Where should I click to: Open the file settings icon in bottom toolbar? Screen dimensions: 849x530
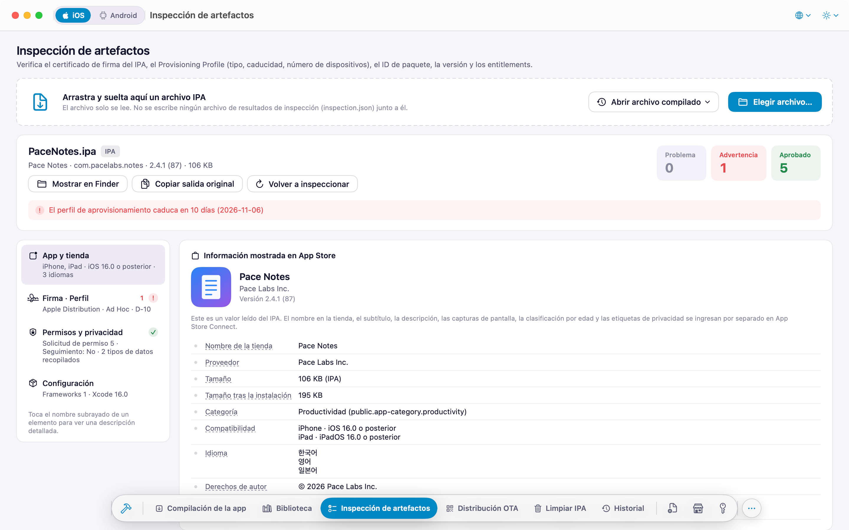[672, 508]
